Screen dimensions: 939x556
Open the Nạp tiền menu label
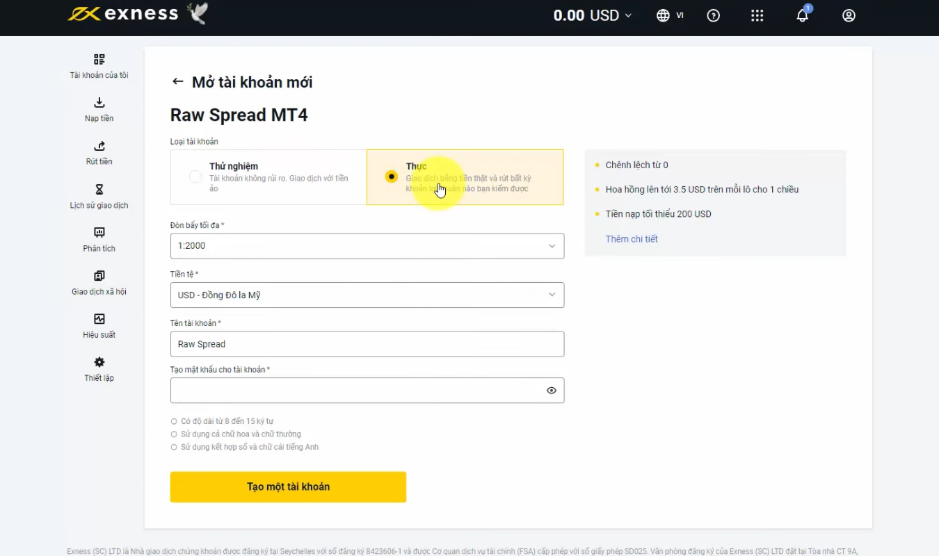pos(99,118)
